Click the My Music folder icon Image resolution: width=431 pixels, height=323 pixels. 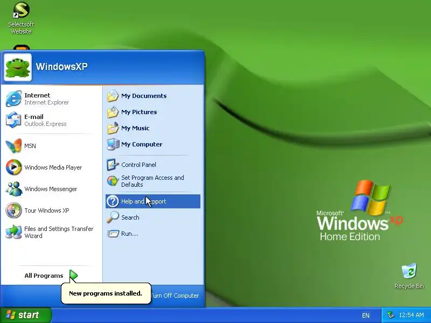pos(113,128)
